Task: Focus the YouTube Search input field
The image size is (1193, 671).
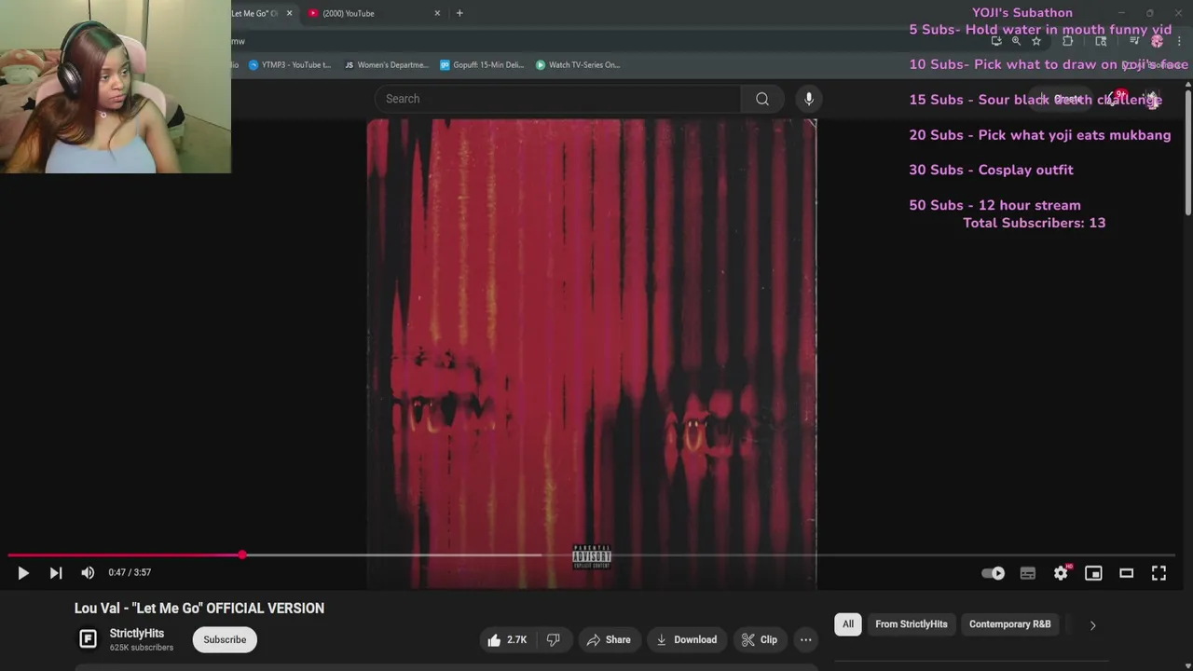Action: click(x=557, y=99)
